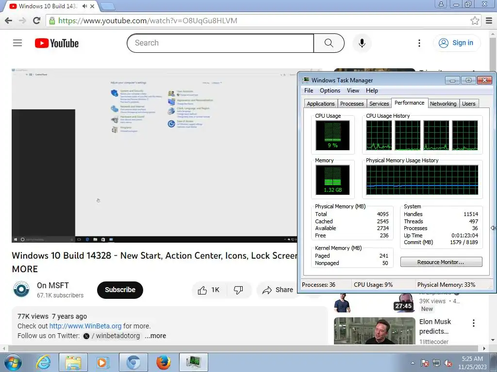Click the browser back arrow
The image size is (497, 372).
(x=9, y=20)
